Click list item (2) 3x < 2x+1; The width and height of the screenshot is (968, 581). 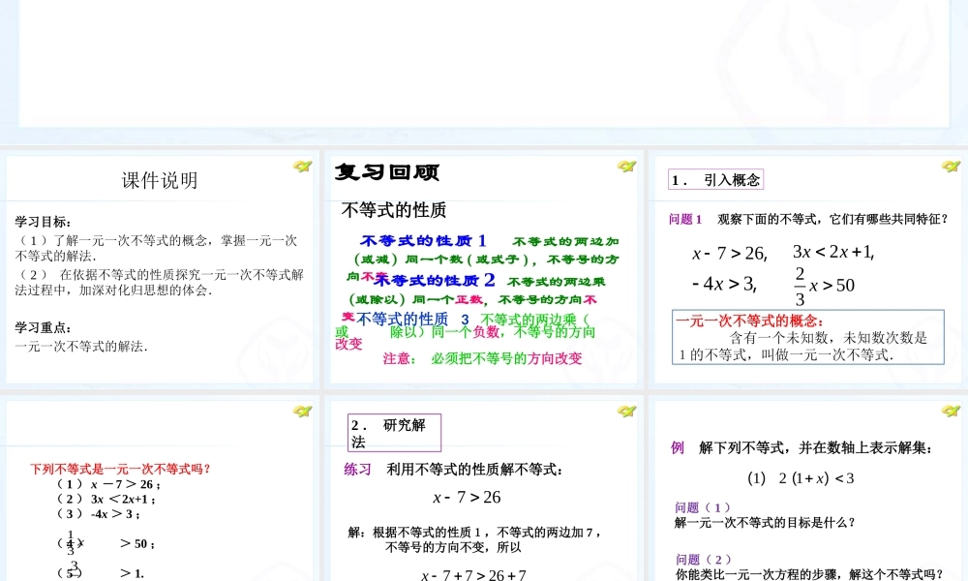point(106,500)
